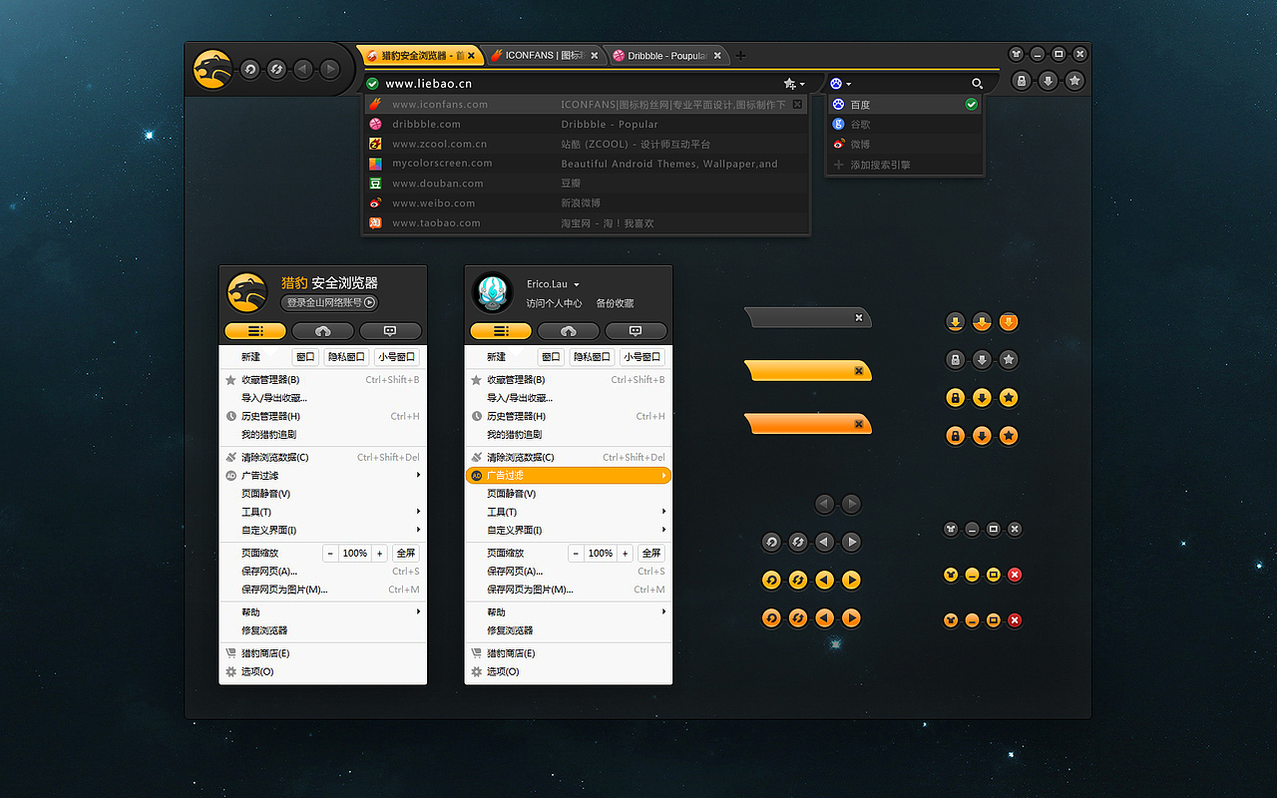Choose 历史管理器(H) in the Erico.Lau menu

pos(569,416)
